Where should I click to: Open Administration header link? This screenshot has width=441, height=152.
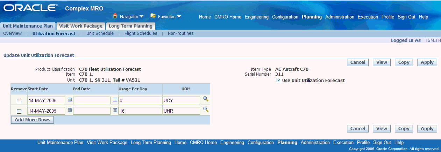340,17
